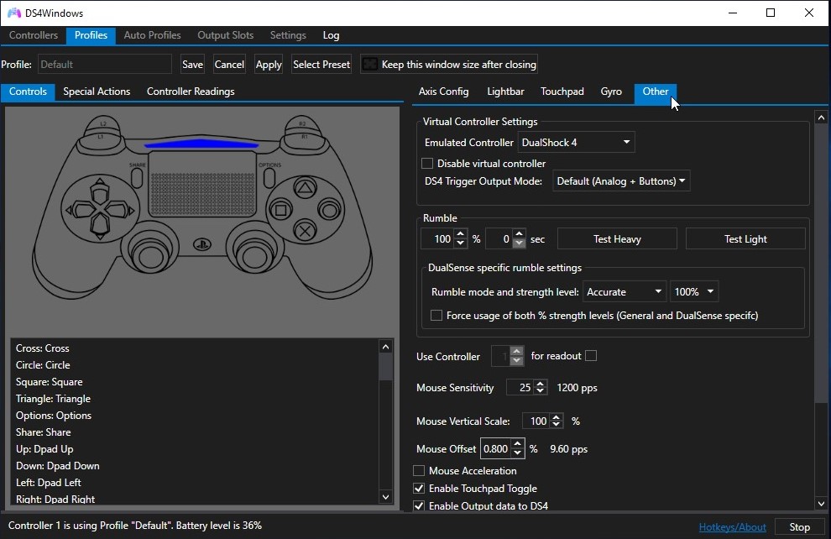Switch to Auto Profiles tab
Image resolution: width=831 pixels, height=539 pixels.
[x=152, y=35]
